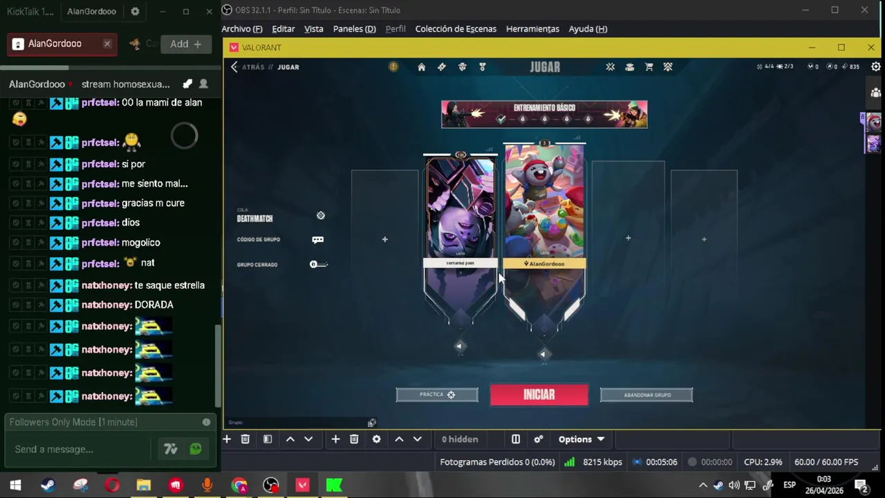Open KickTalk chatters user icon
The height and width of the screenshot is (498, 885).
[x=203, y=84]
